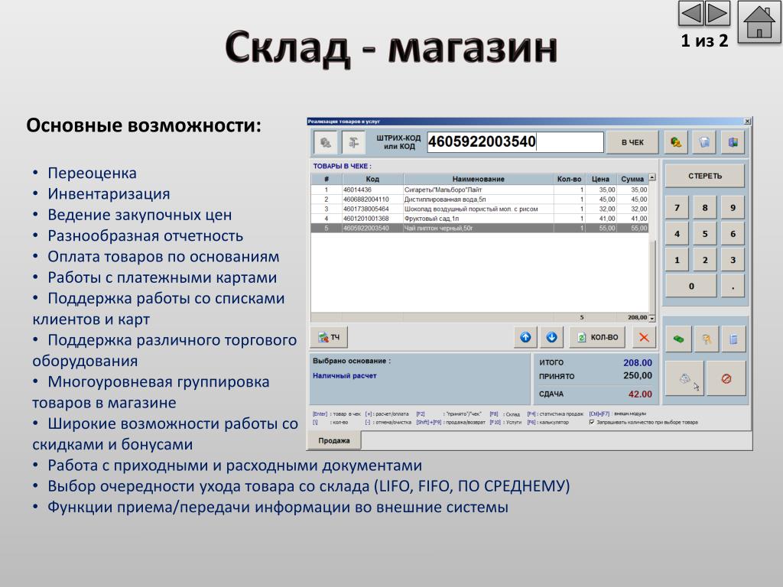Click the Переоценка bullet on slide
This screenshot has height=587, width=783.
tap(92, 173)
